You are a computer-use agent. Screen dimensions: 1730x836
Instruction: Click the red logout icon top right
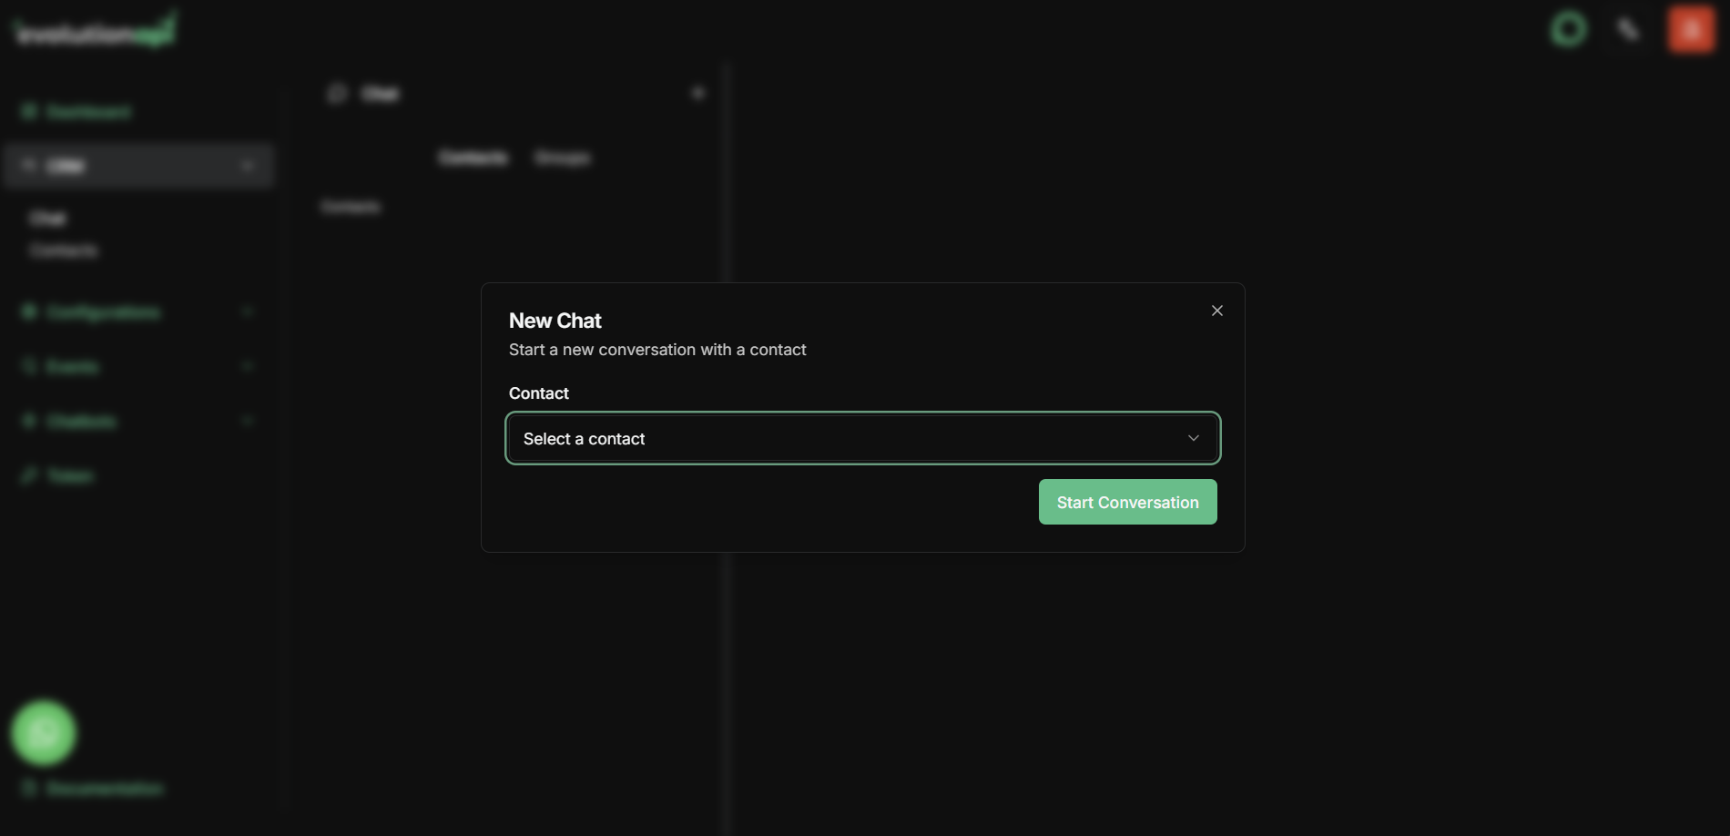(1690, 28)
